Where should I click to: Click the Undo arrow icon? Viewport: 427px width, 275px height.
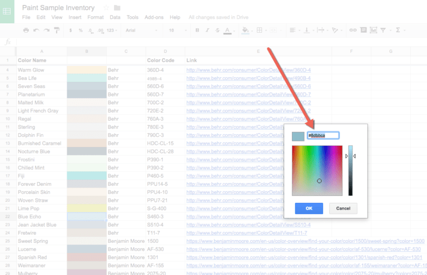click(36, 30)
